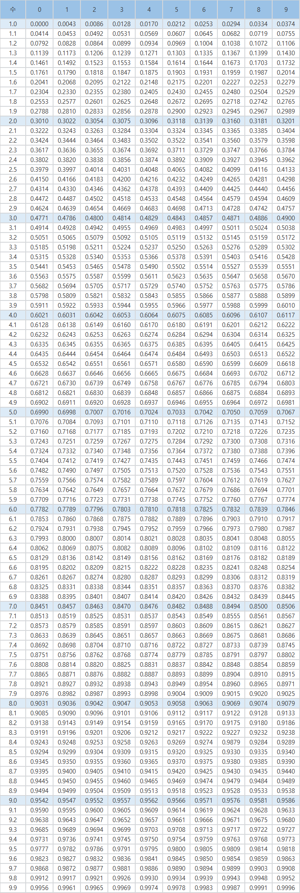
Task: Click row header 2.0
Action: pyautogui.click(x=13, y=121)
